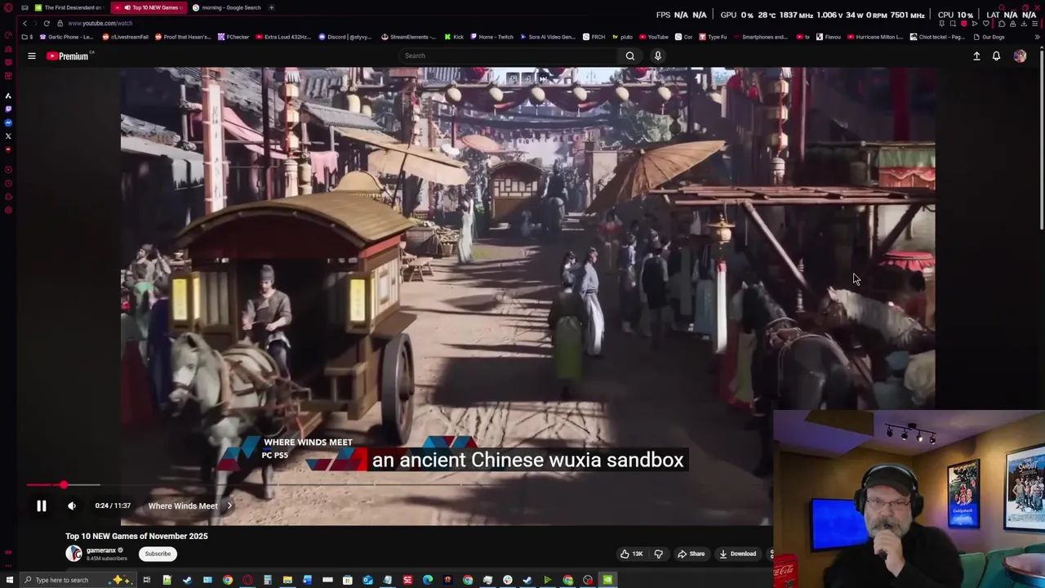Expand Where Winds Meet chapter chevron

coord(229,506)
